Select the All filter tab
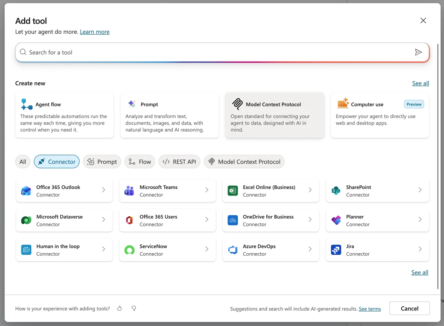Viewport: 444px width, 326px height. [x=23, y=162]
